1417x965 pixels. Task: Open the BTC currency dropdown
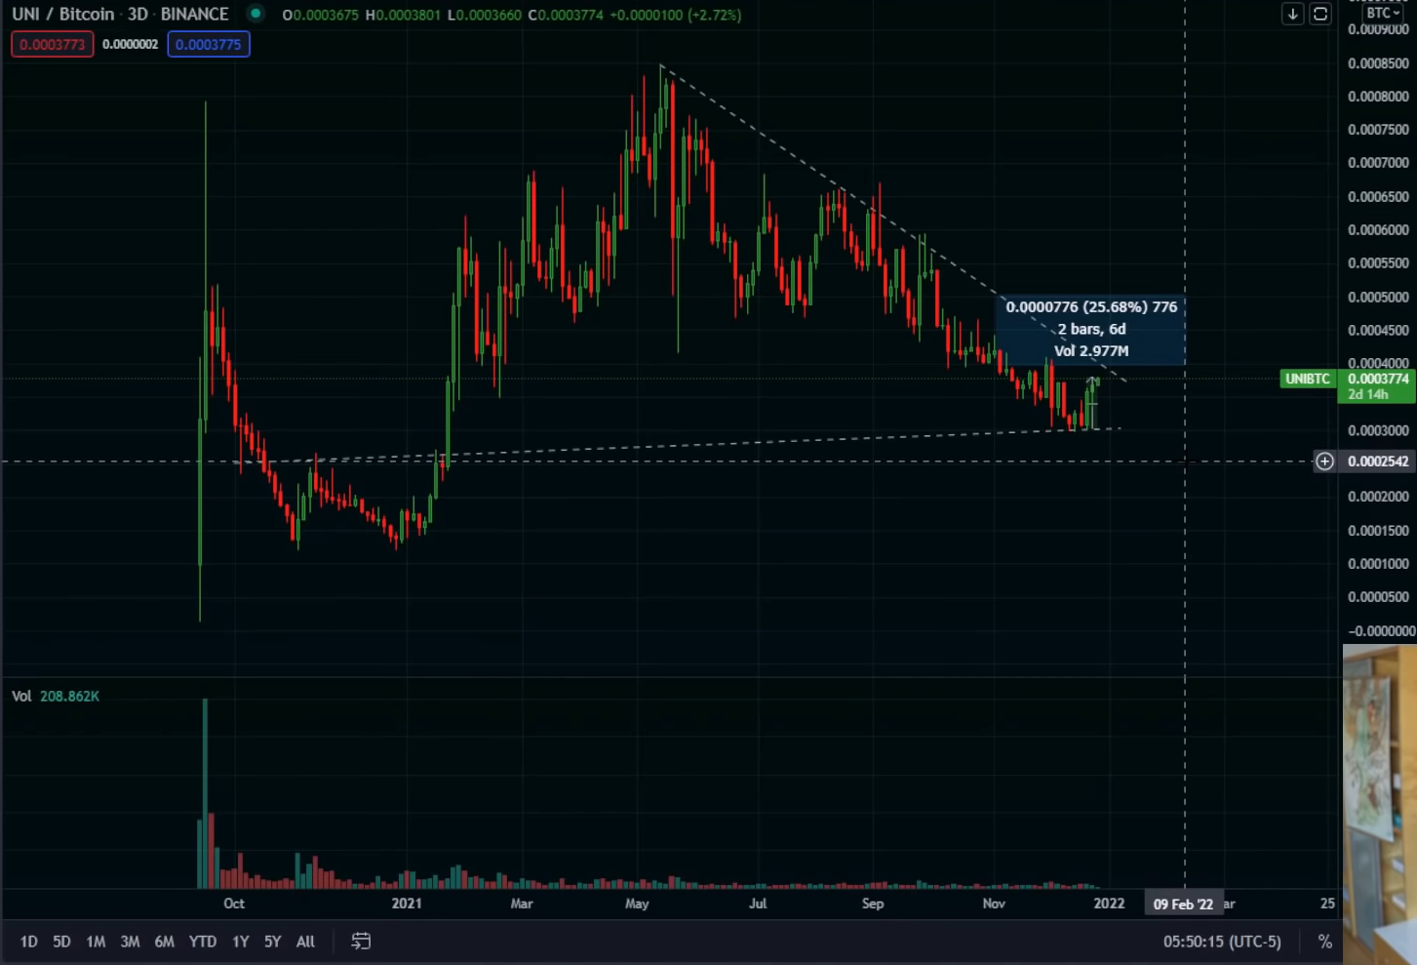(1384, 13)
